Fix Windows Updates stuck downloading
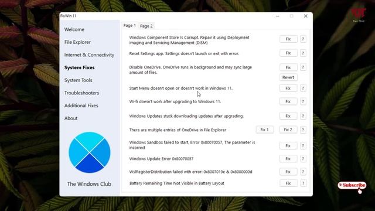Viewport: 375px width, 211px height. pyautogui.click(x=288, y=116)
